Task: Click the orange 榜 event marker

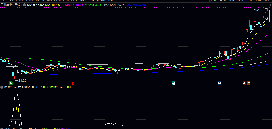Action: click(x=248, y=83)
